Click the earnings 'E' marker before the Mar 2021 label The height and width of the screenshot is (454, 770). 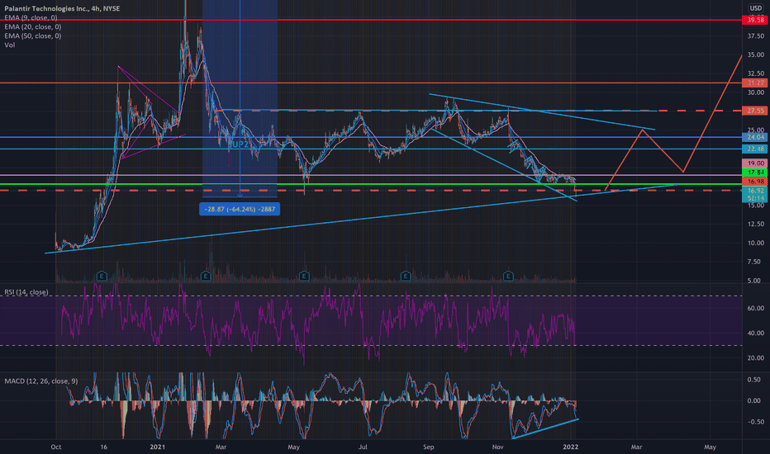[206, 276]
